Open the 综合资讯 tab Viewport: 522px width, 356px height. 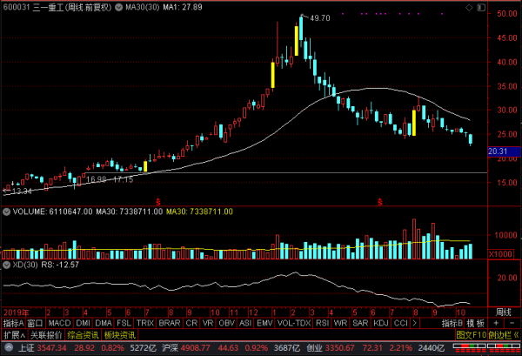[83, 333]
